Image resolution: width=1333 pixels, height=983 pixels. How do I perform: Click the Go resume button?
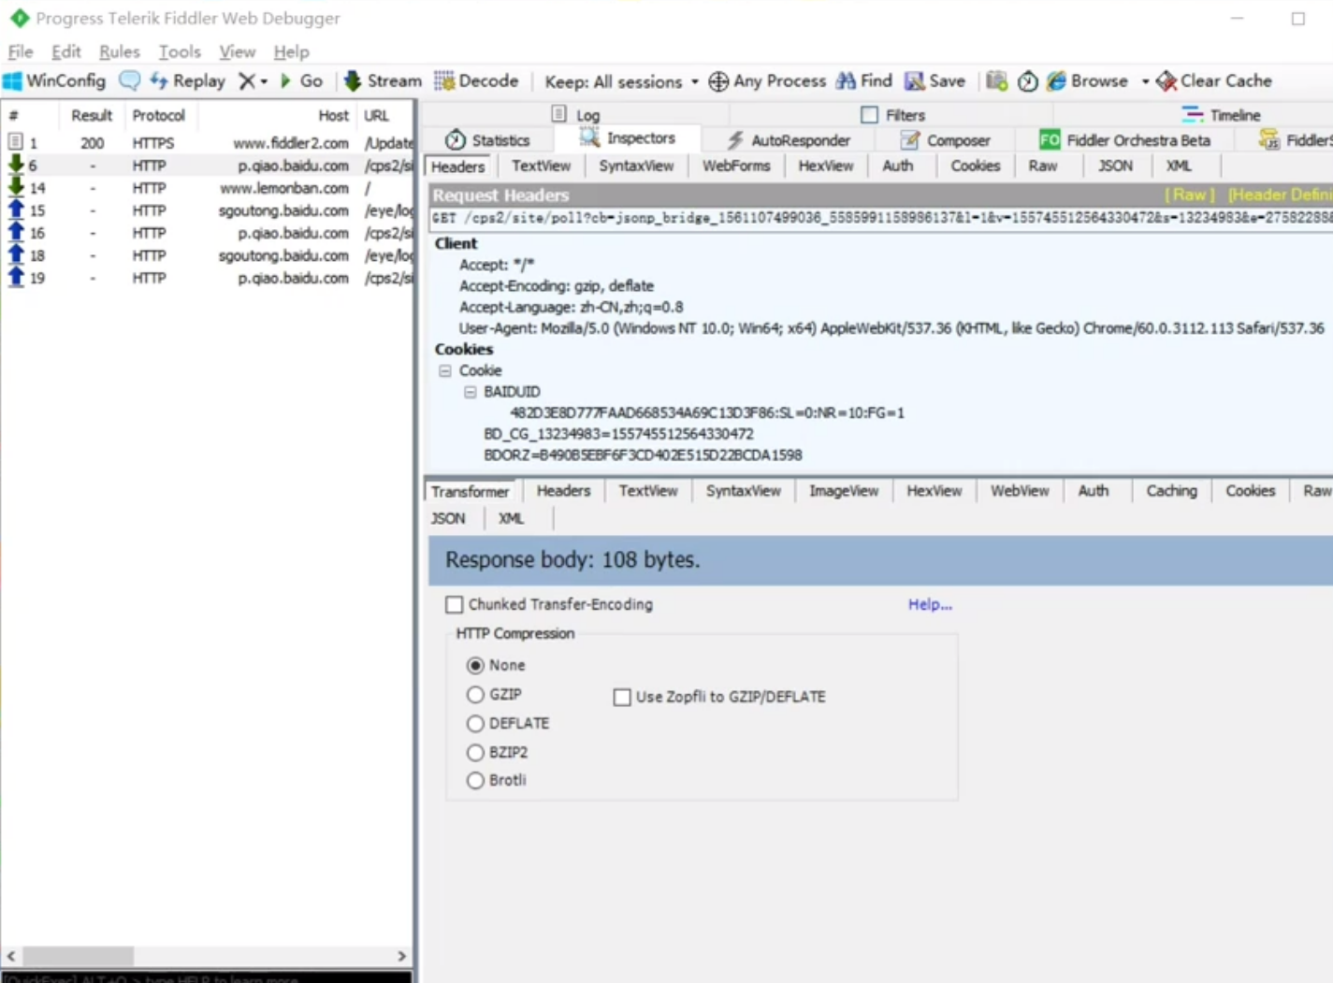pyautogui.click(x=301, y=81)
